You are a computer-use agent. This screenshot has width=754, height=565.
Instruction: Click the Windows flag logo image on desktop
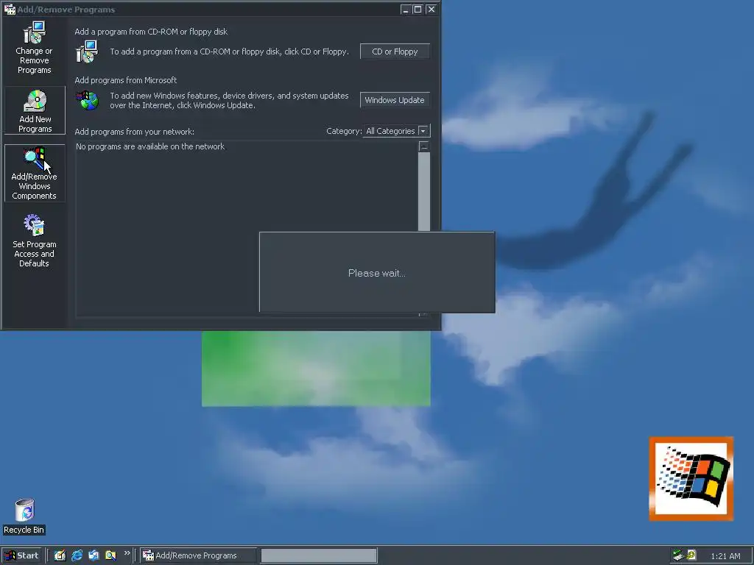(x=691, y=478)
